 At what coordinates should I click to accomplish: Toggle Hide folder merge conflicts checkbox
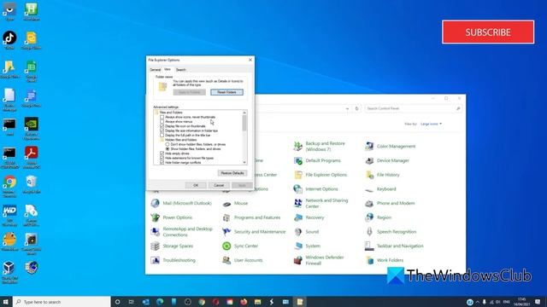(x=162, y=163)
